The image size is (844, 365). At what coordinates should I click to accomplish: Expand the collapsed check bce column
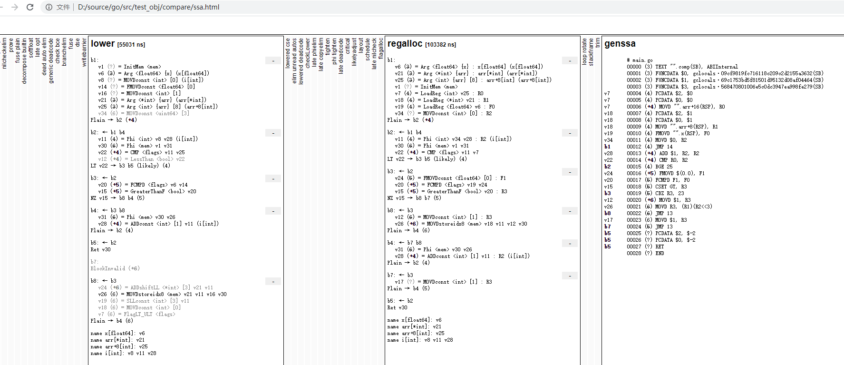point(58,50)
